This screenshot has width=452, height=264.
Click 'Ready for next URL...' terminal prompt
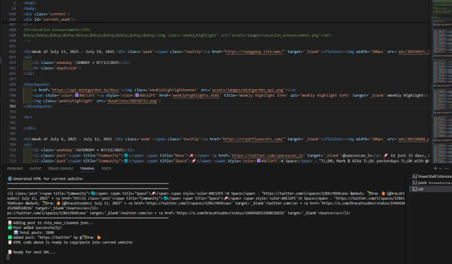tap(34, 252)
